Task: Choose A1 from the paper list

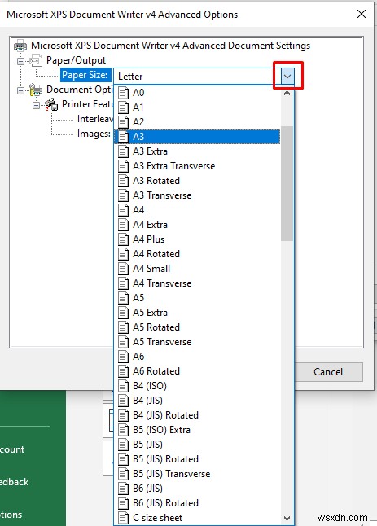Action: click(x=197, y=107)
